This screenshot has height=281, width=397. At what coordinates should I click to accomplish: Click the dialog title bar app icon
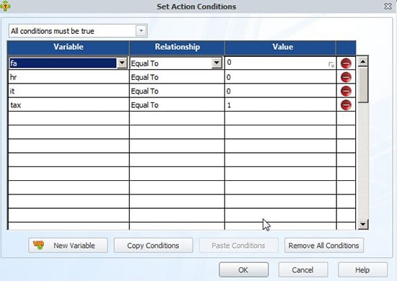(5, 6)
